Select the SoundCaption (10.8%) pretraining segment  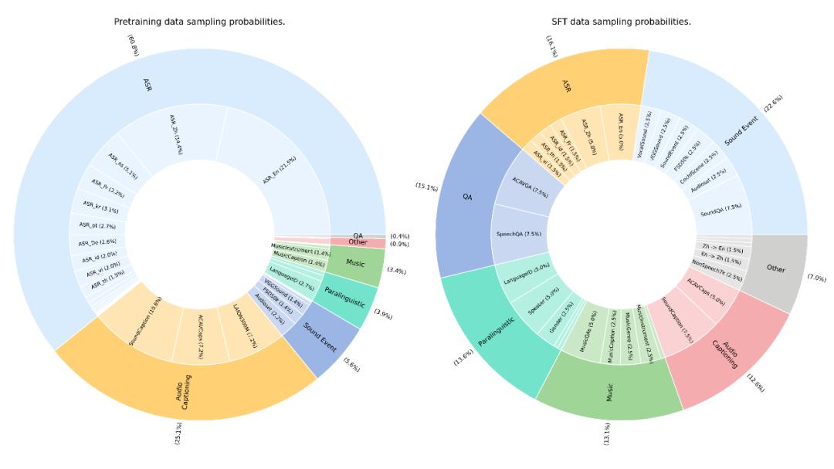pyautogui.click(x=144, y=322)
